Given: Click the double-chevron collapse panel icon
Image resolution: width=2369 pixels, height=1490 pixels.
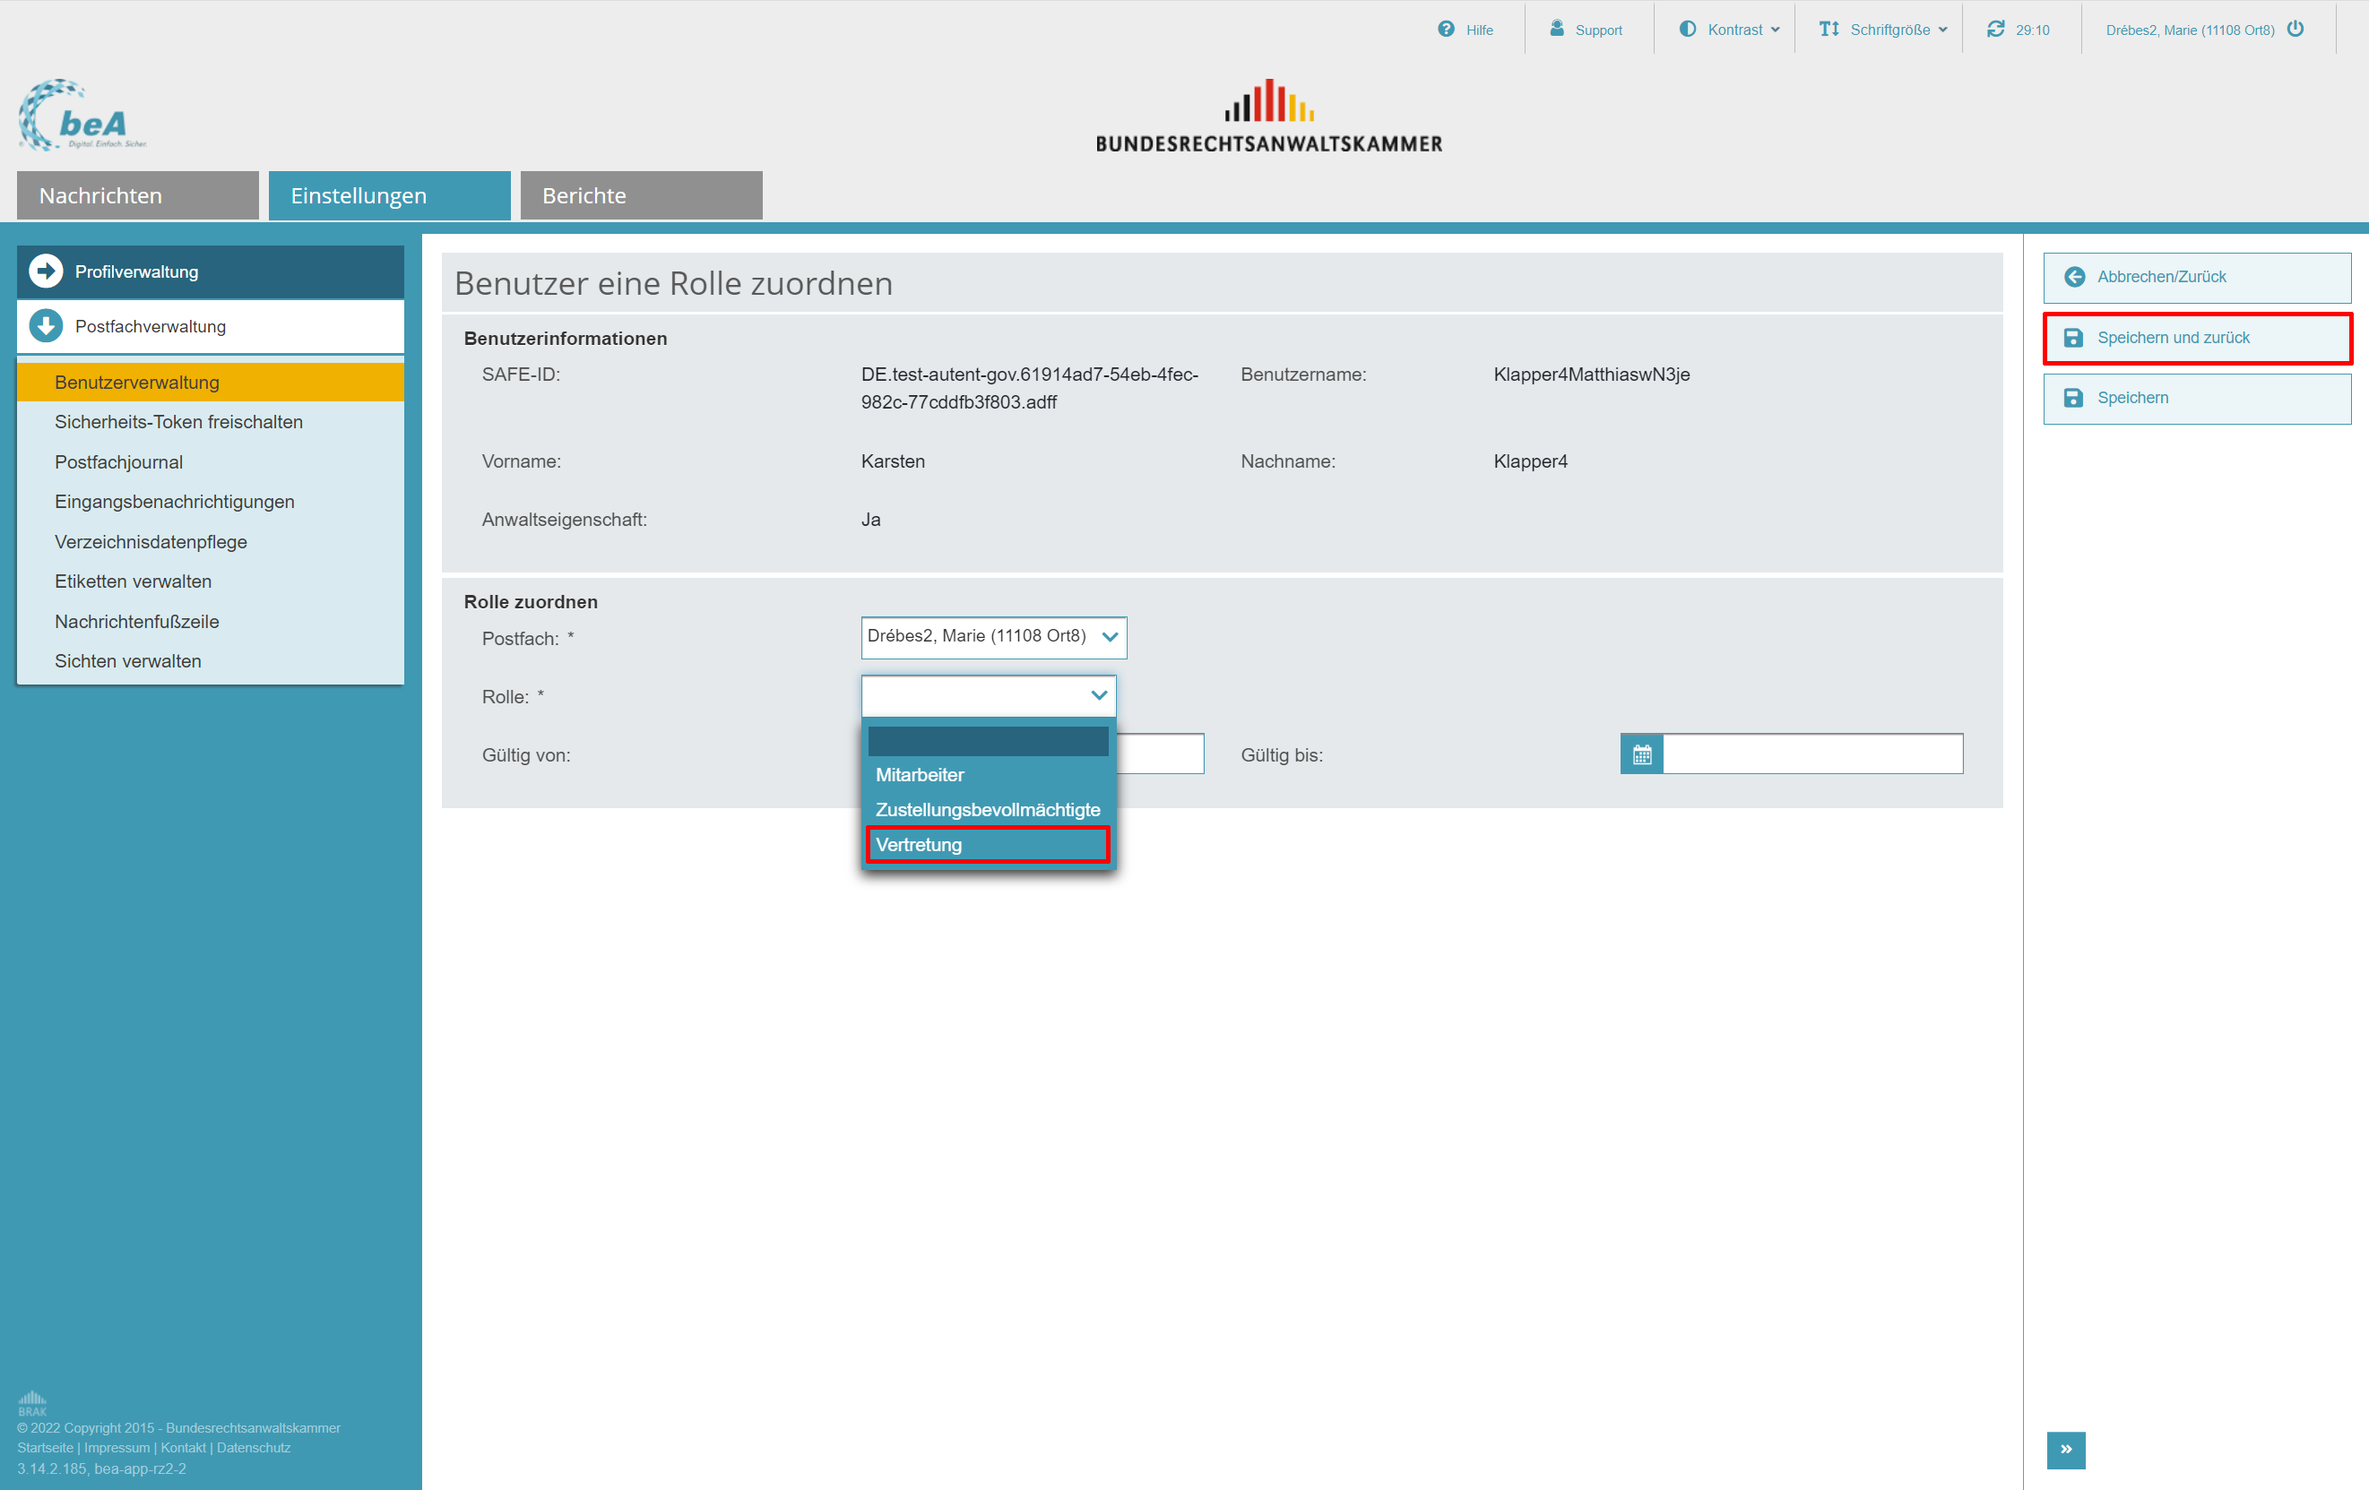Looking at the screenshot, I should click(x=2065, y=1449).
